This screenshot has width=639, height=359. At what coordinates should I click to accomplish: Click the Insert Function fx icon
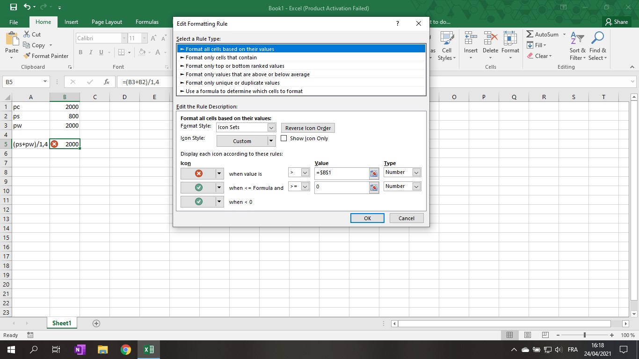pos(107,82)
